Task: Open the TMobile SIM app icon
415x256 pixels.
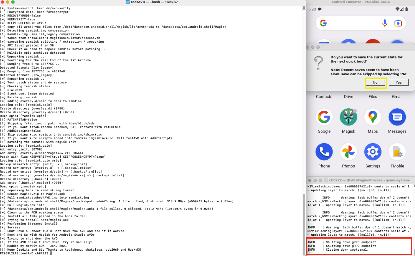Action: [397, 152]
